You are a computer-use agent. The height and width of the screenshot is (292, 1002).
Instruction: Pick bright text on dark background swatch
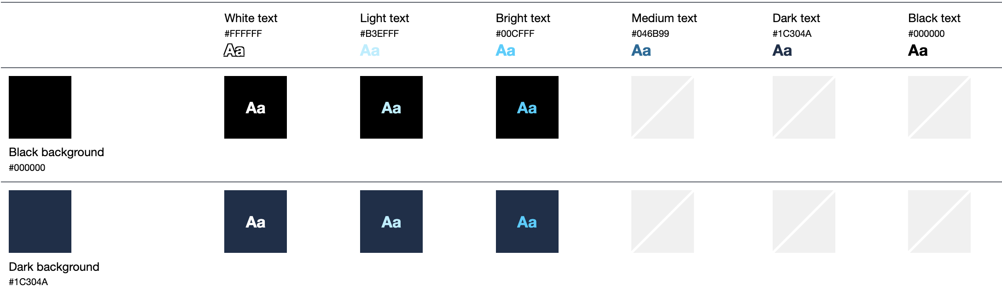point(527,222)
